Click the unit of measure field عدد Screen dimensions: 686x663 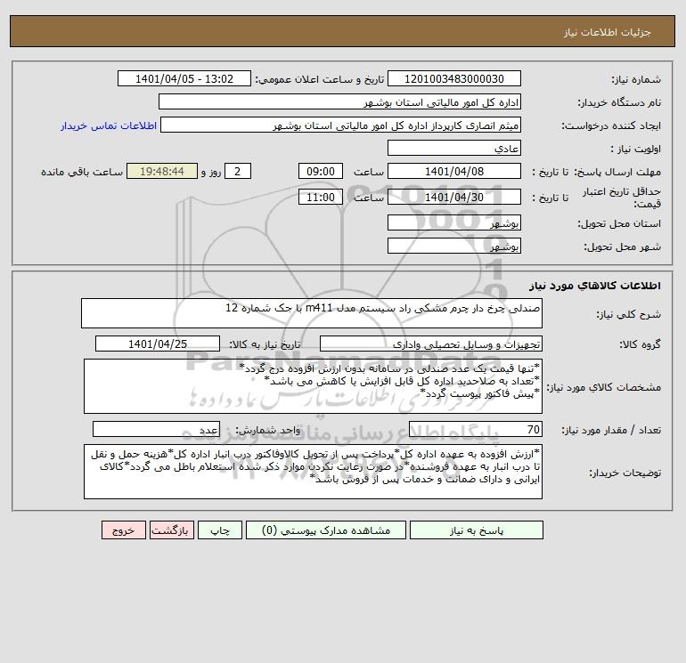[156, 429]
